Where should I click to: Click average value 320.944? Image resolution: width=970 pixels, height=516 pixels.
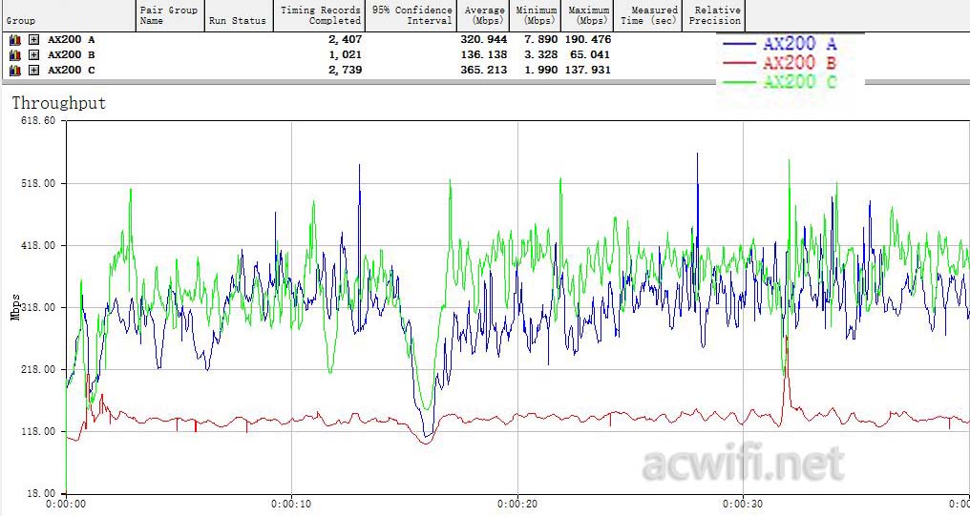484,39
